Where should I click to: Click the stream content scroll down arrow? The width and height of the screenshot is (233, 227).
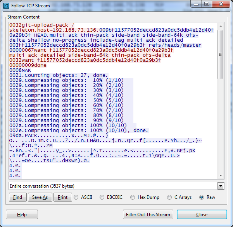(x=221, y=176)
